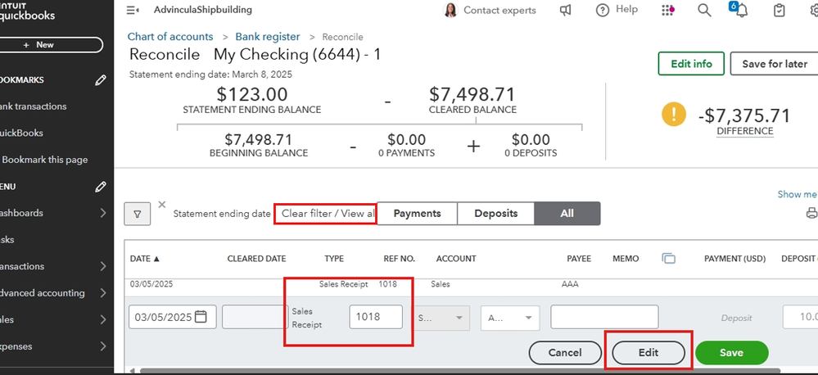
Task: Expand the Sales menu chevron
Action: click(x=103, y=319)
